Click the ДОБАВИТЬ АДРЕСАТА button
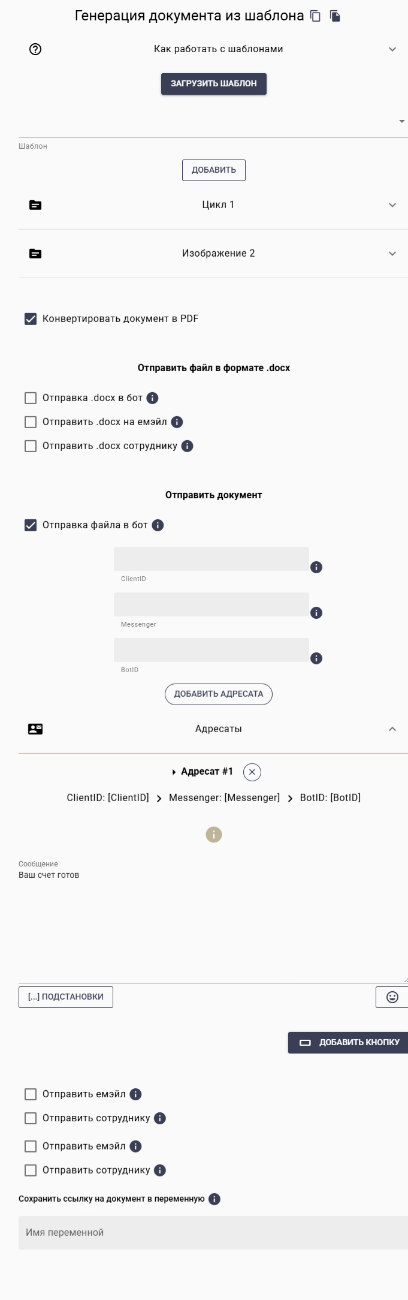 pos(218,694)
